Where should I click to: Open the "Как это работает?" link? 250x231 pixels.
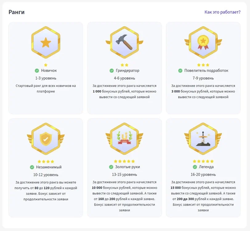222,12
